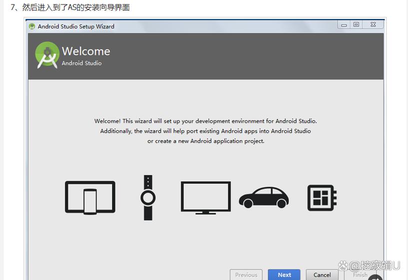Screen dimensions: 408x280
Task: Click the line 'or create a new Android application project.'
Action: 206,141
